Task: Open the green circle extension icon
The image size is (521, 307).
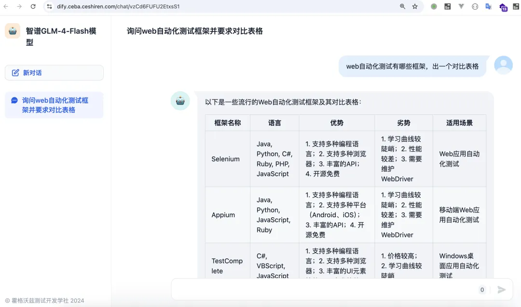Action: coord(434,6)
